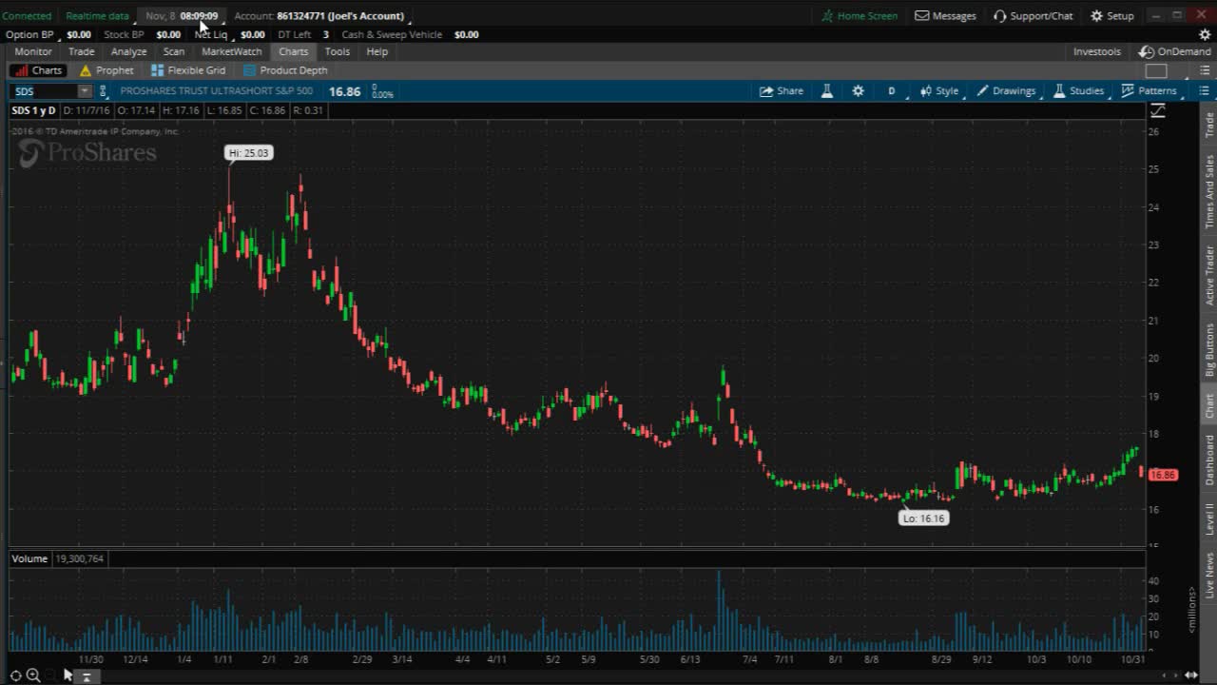Image resolution: width=1217 pixels, height=685 pixels.
Task: Open the Drawings tools menu
Action: click(1007, 91)
